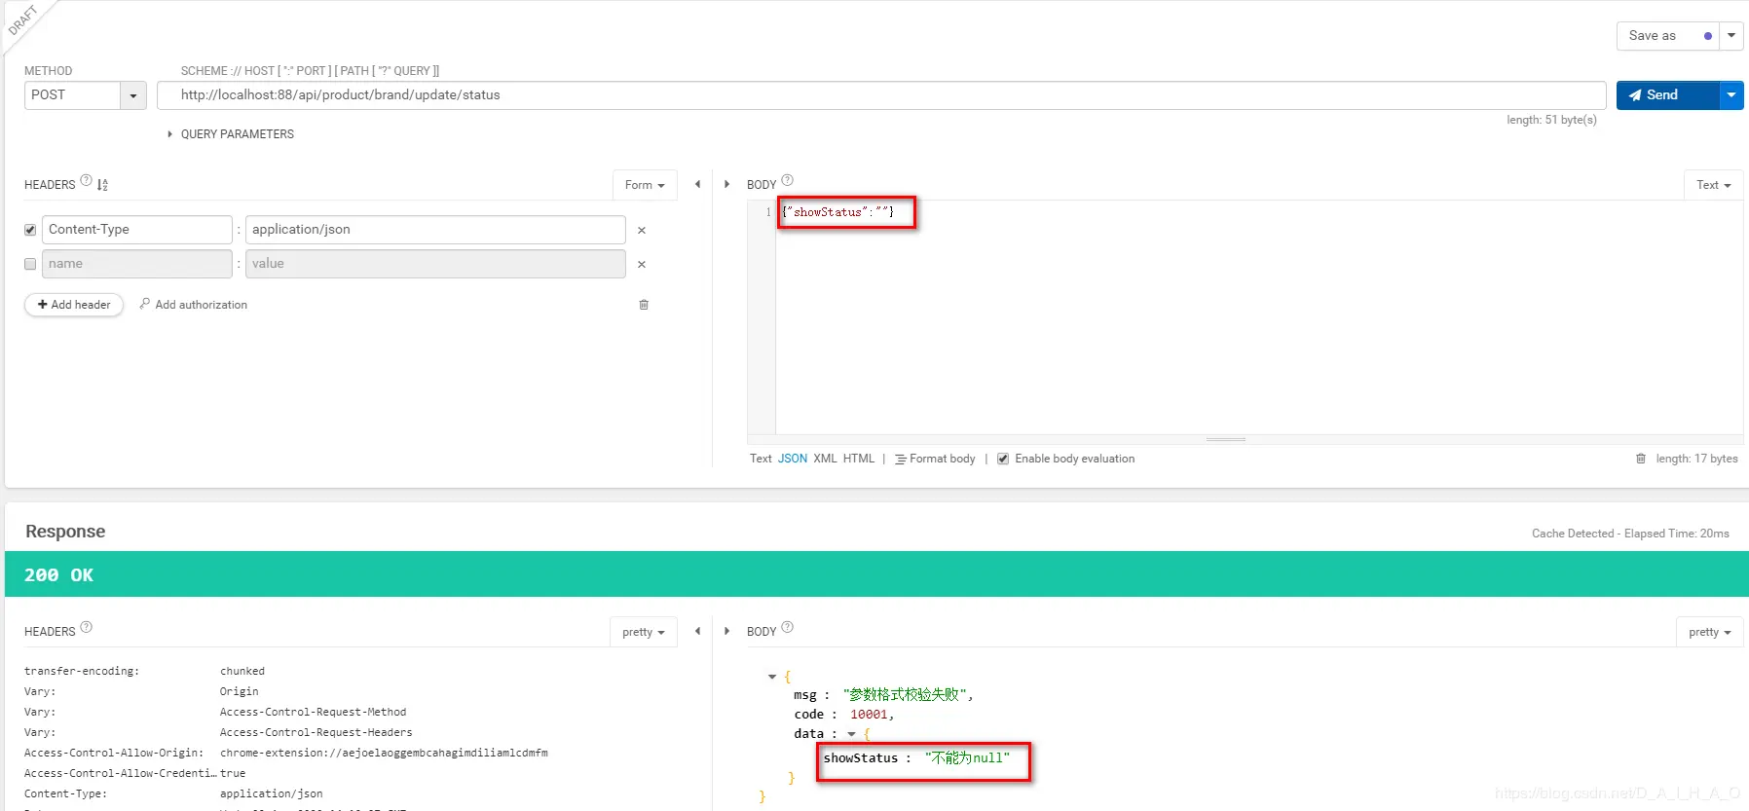Click Format body
This screenshot has width=1749, height=811.
(x=936, y=459)
